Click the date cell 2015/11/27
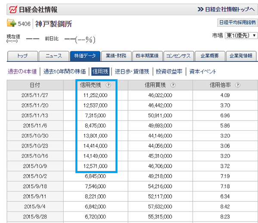The height and width of the screenshot is (223, 258). 35,95
